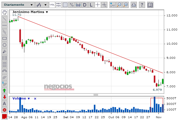Select the trend line drawing tool
Image resolution: width=180 pixels, height=121 pixels.
pyautogui.click(x=5, y=19)
